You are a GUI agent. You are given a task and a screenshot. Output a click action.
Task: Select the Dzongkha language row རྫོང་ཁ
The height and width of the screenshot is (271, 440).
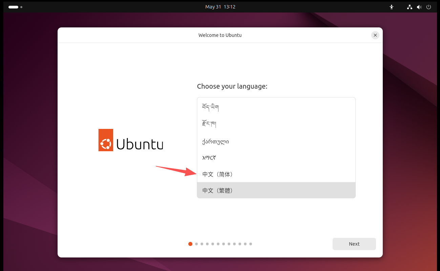276,124
